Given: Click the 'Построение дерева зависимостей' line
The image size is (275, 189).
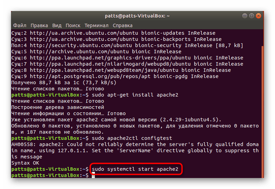Looking at the screenshot, I should click(58, 107).
